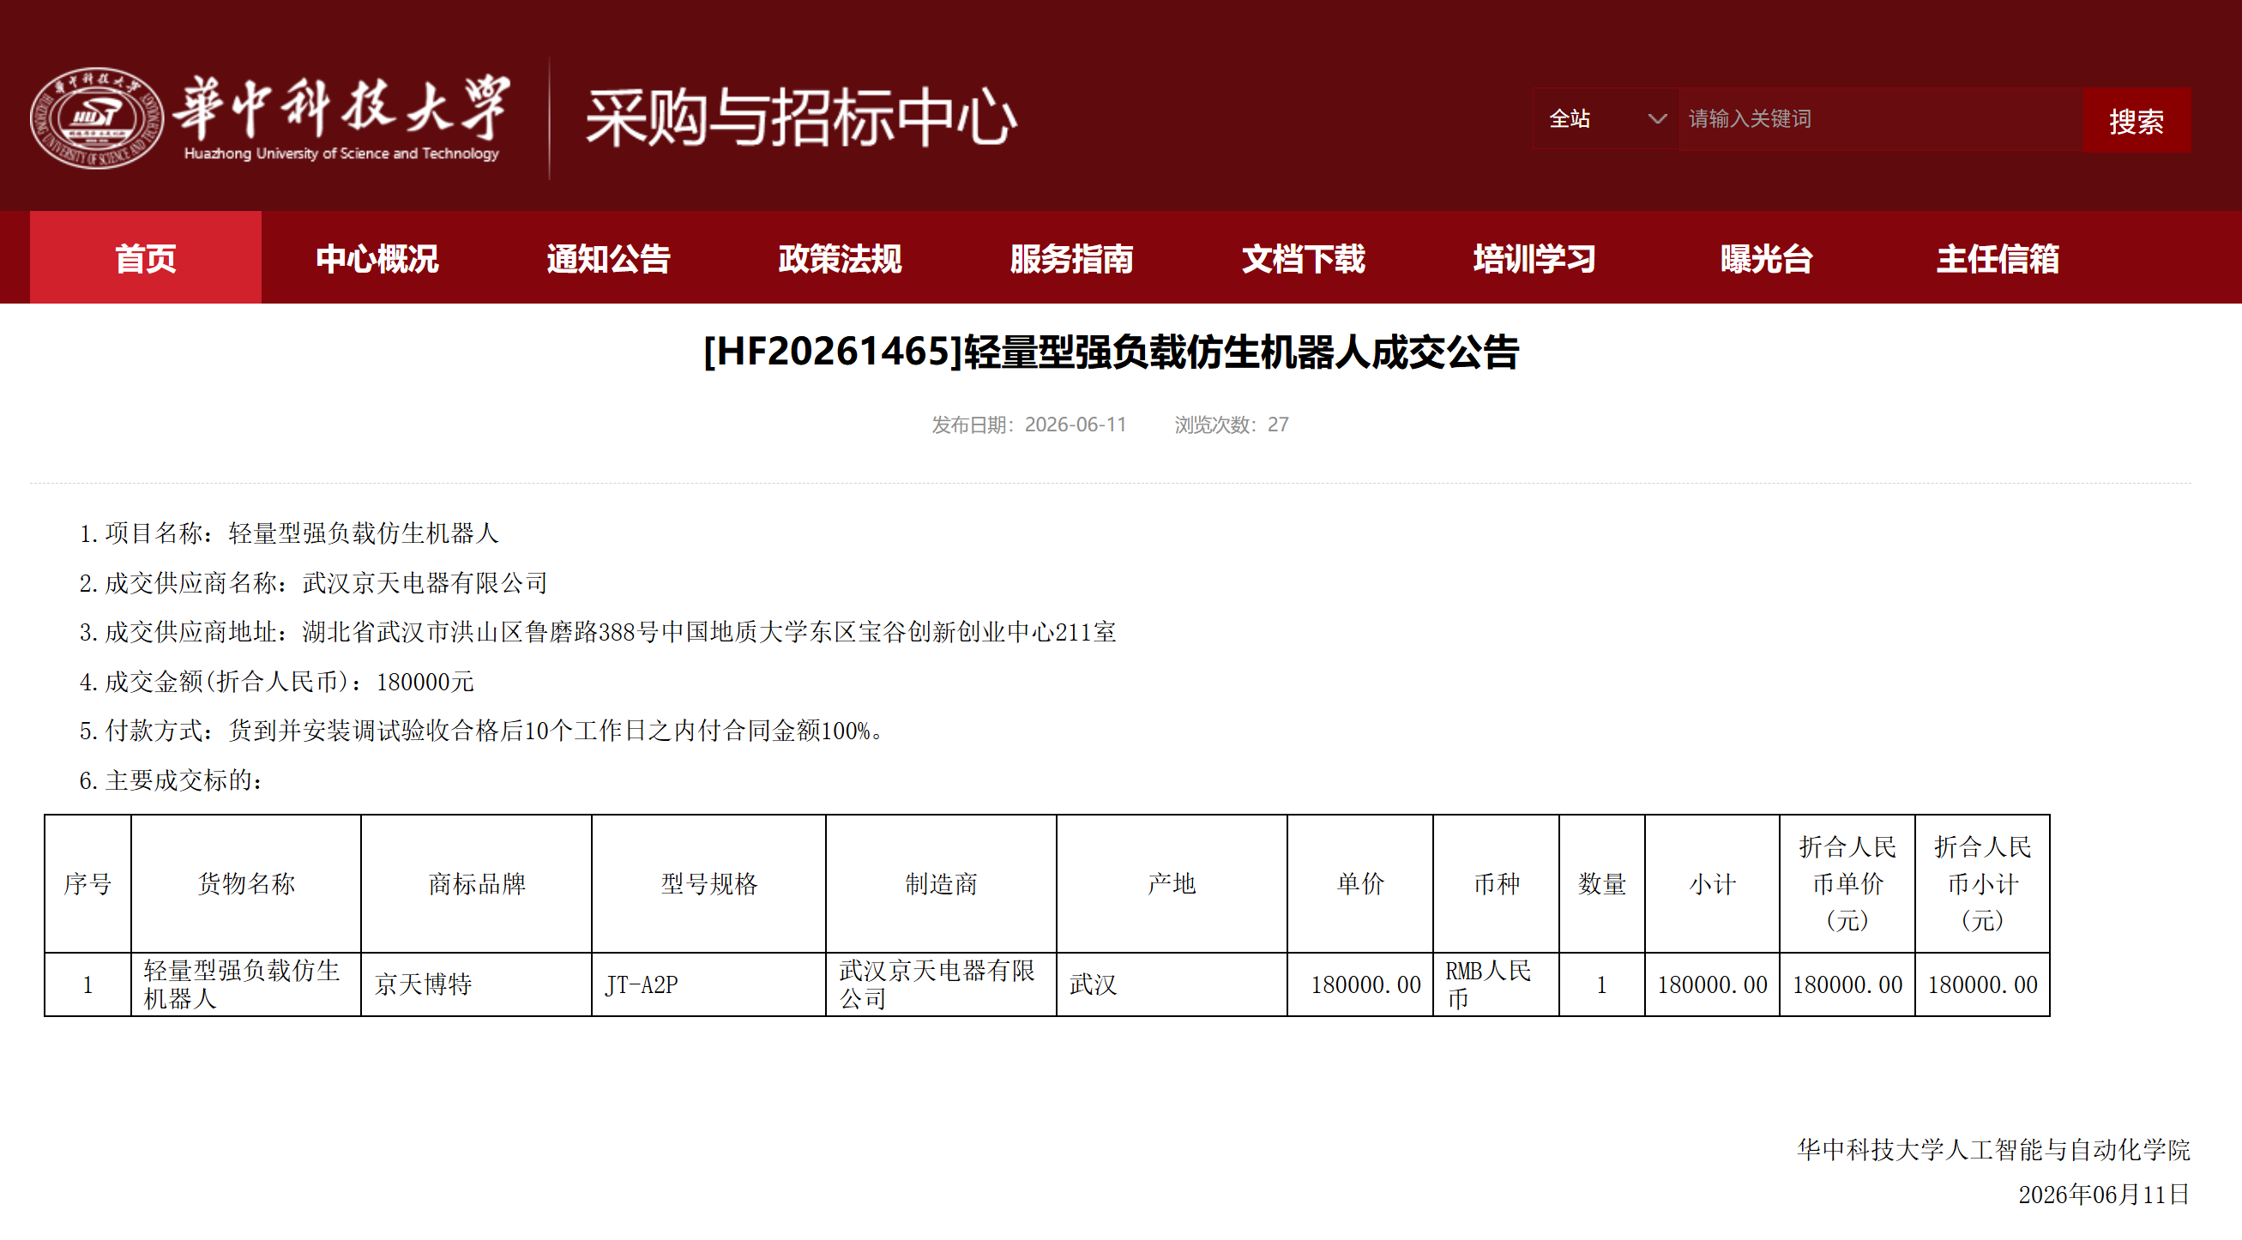This screenshot has width=2242, height=1240.
Task: Open the 主任信箱 menu
Action: [1998, 258]
